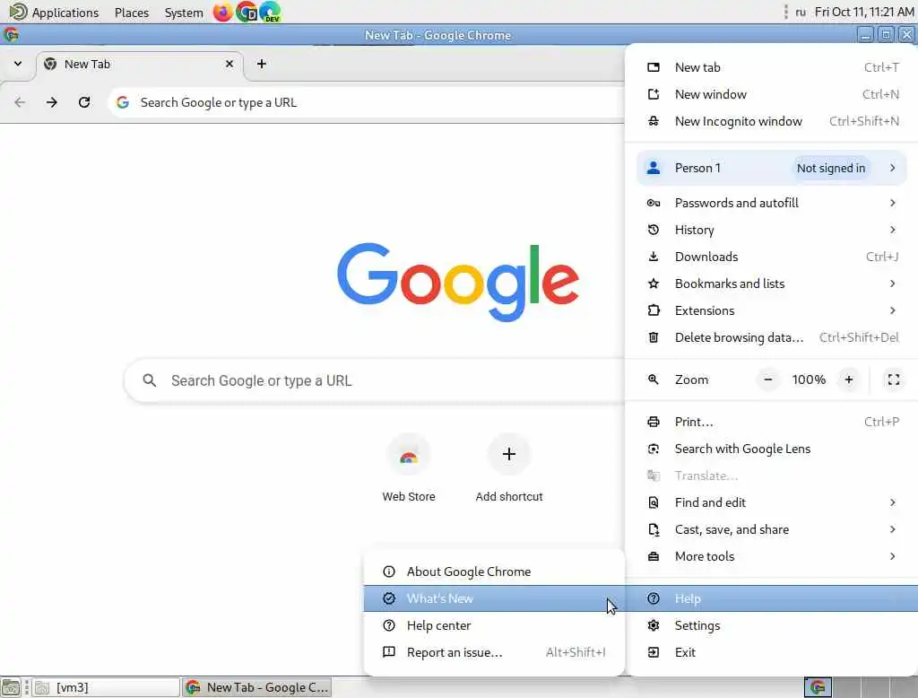918x698 pixels.
Task: Select Print from the menu
Action: pyautogui.click(x=772, y=422)
